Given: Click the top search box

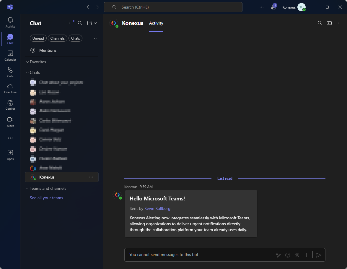Looking at the screenshot, I should [x=173, y=7].
